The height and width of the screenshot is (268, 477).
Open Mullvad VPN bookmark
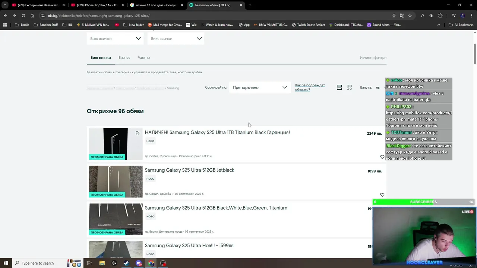pyautogui.click(x=93, y=25)
